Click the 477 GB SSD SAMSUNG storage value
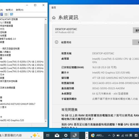Screen dimensions: 139x139 pyautogui.click(x=116, y=78)
